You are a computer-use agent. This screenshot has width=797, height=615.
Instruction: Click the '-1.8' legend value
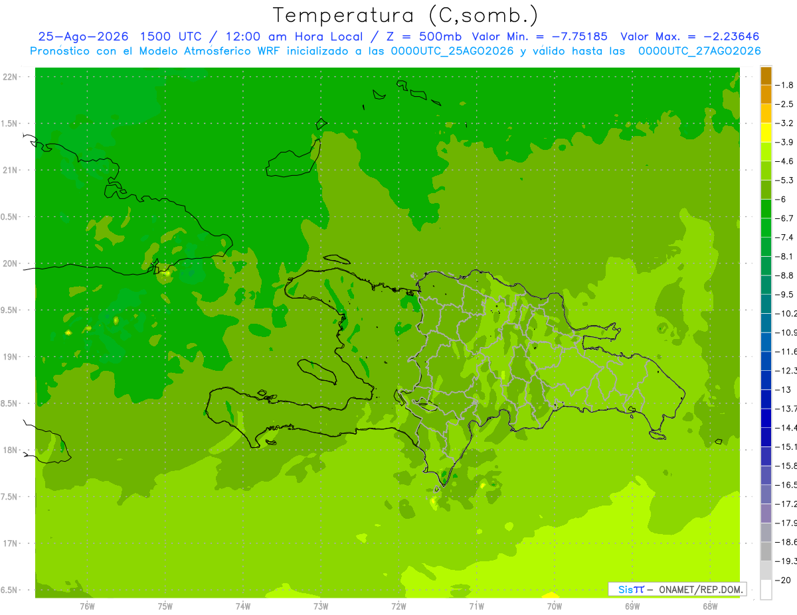784,85
